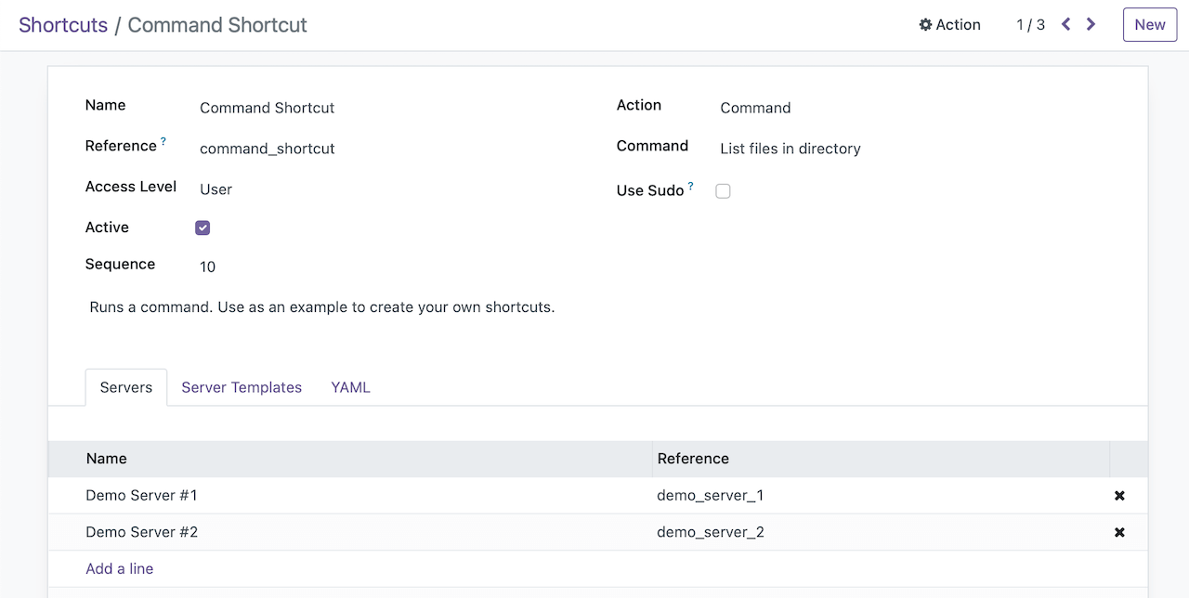Open the Action gear menu

click(x=949, y=25)
